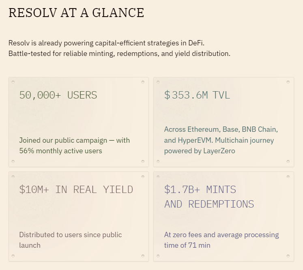
Task: Click top-right rivet of the TVL card
Action: [x=288, y=82]
